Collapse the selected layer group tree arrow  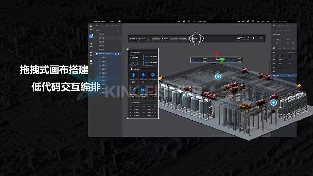click(x=95, y=54)
